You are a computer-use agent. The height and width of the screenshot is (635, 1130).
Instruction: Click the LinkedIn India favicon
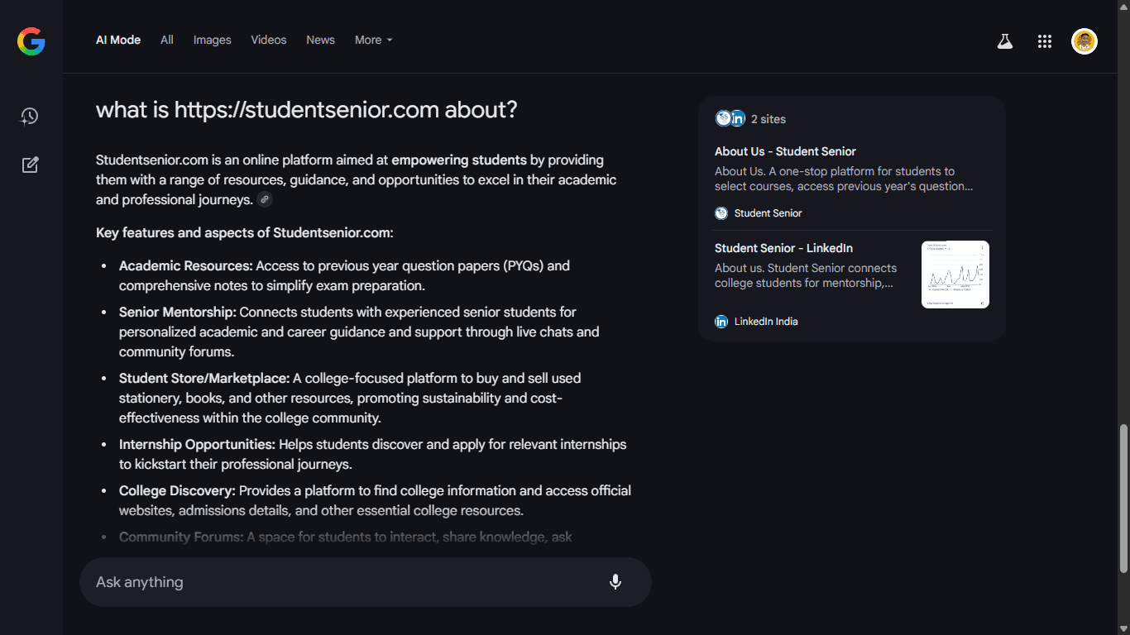point(721,322)
